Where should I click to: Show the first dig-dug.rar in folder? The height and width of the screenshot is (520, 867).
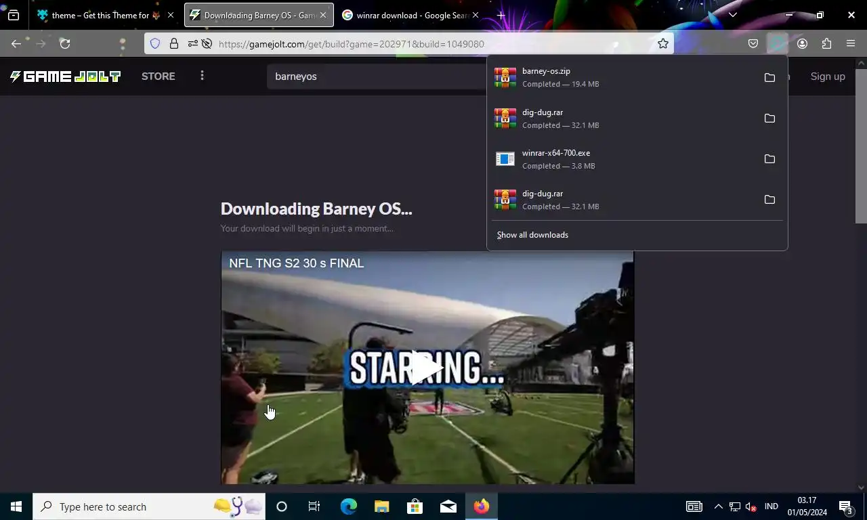coord(769,118)
